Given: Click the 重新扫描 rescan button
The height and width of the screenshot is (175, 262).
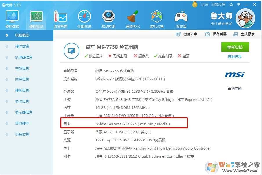Looking at the screenshot, I should (x=235, y=47).
